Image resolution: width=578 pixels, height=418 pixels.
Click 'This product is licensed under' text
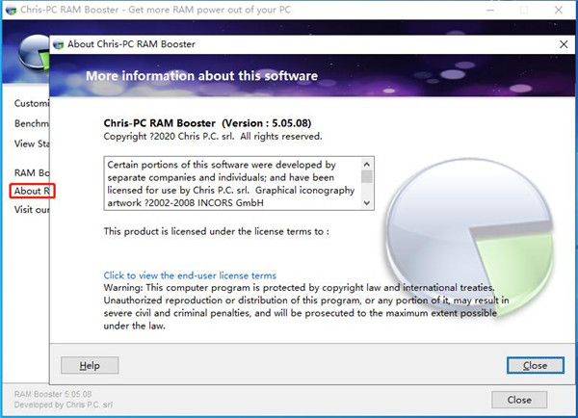(x=217, y=231)
